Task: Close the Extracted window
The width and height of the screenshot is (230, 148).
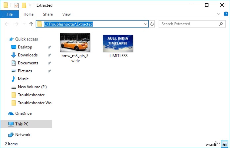Action: click(222, 5)
